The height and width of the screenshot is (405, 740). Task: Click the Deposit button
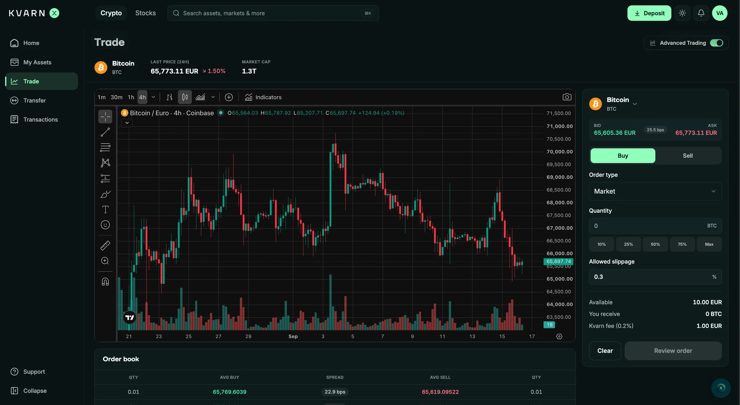pos(649,13)
